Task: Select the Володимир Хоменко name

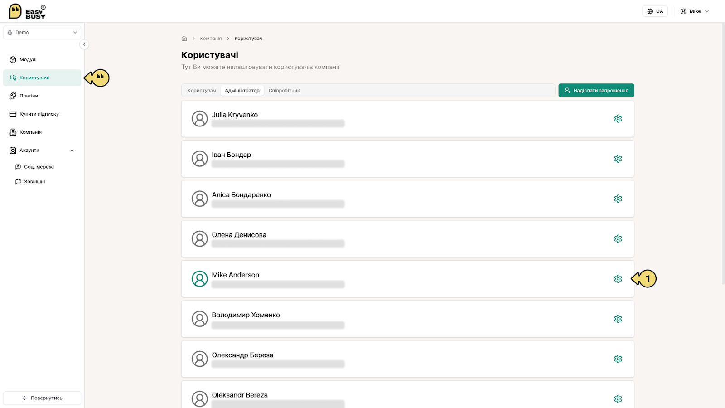Action: pyautogui.click(x=246, y=315)
